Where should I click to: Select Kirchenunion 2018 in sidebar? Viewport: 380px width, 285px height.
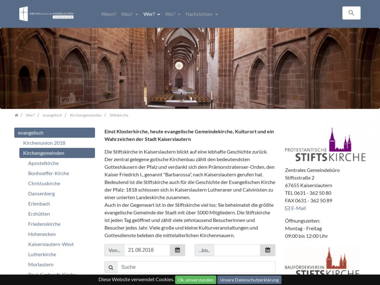pos(44,143)
